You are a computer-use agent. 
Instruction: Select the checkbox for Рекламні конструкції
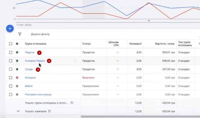click(10, 95)
